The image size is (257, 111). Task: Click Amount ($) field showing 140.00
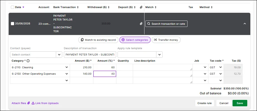[x=82, y=74]
